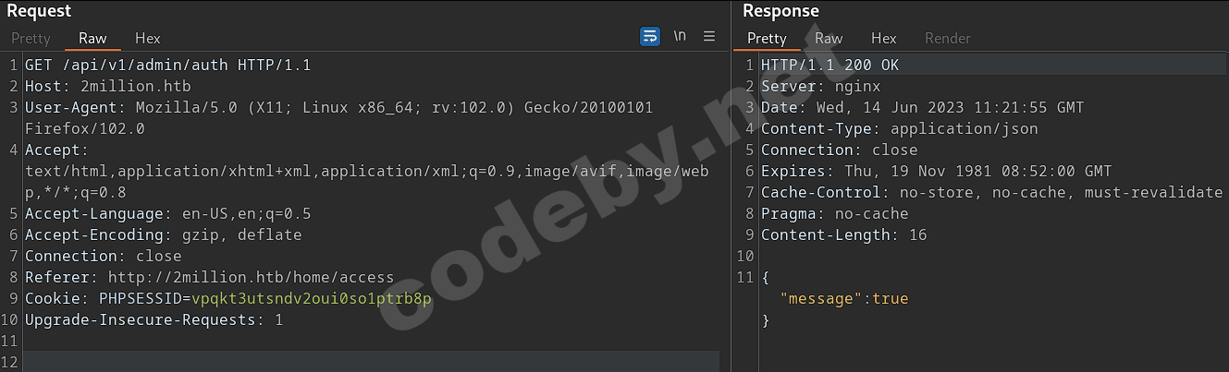Switch Request view to Pretty tab
1229x372 pixels.
31,39
